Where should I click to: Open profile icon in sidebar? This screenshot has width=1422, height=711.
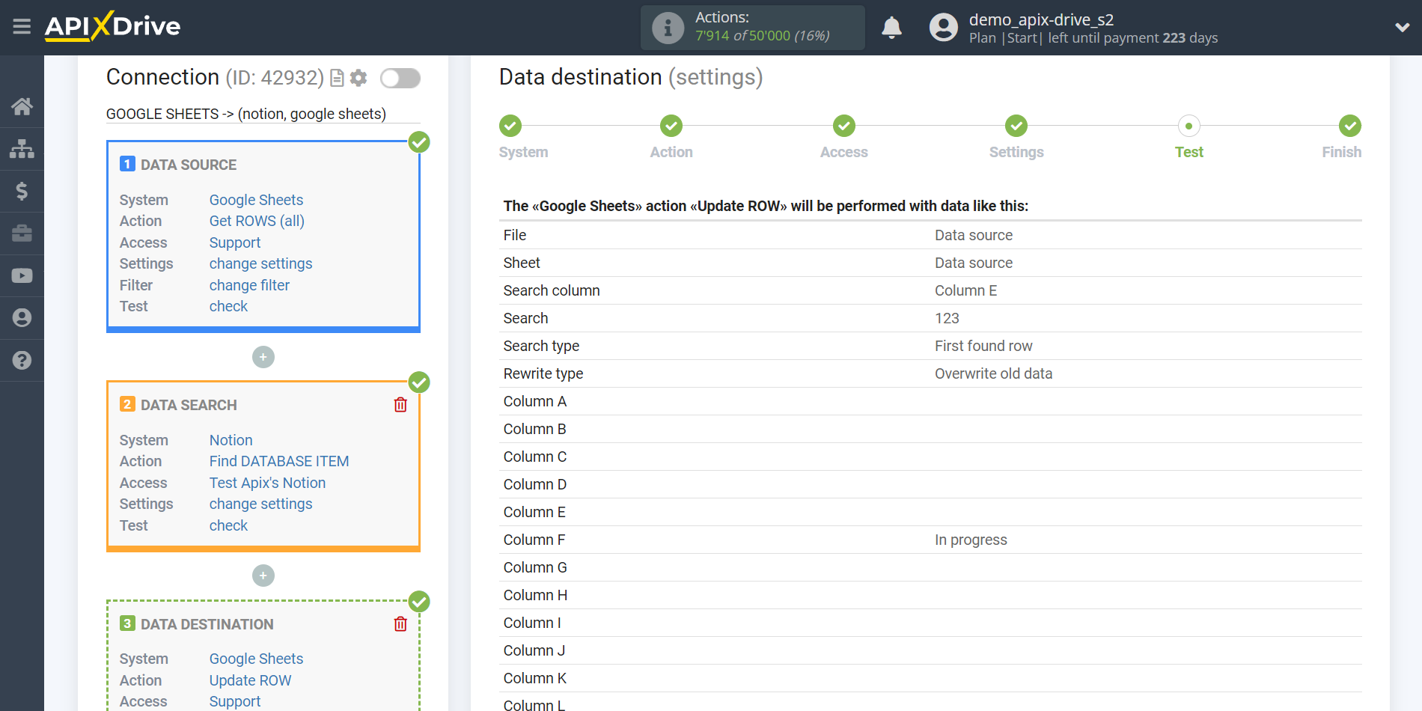pyautogui.click(x=22, y=318)
